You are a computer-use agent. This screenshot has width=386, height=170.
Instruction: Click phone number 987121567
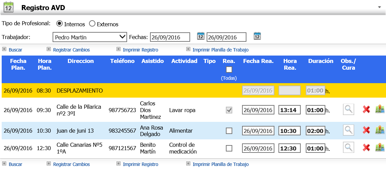(x=122, y=148)
